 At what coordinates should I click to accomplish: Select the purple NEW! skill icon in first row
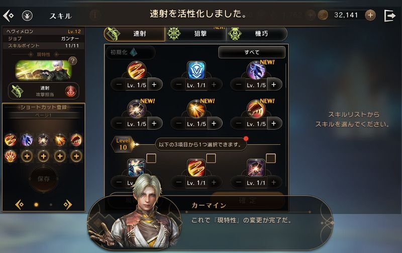256,70
